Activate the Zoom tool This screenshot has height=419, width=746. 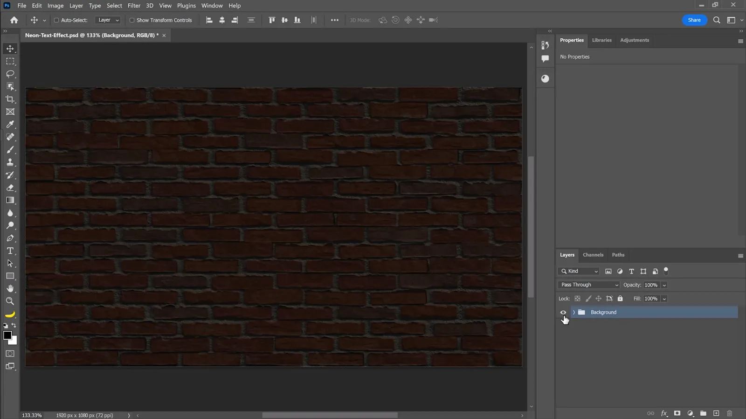click(x=10, y=301)
